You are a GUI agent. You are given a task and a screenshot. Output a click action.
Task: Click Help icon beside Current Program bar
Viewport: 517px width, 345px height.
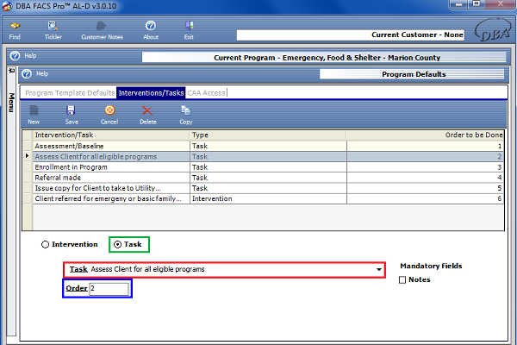click(x=15, y=56)
